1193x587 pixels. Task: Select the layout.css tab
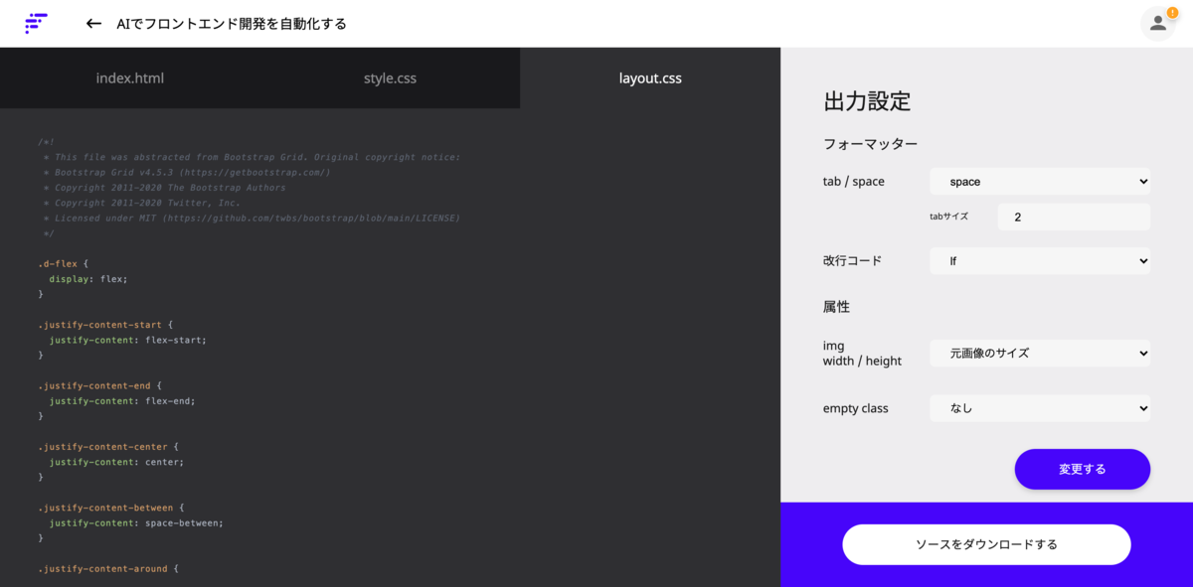pyautogui.click(x=650, y=77)
